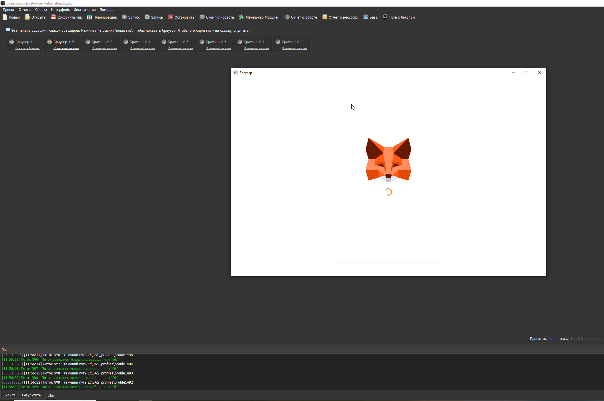Open the Сборка menu
The width and height of the screenshot is (604, 401).
[41, 10]
